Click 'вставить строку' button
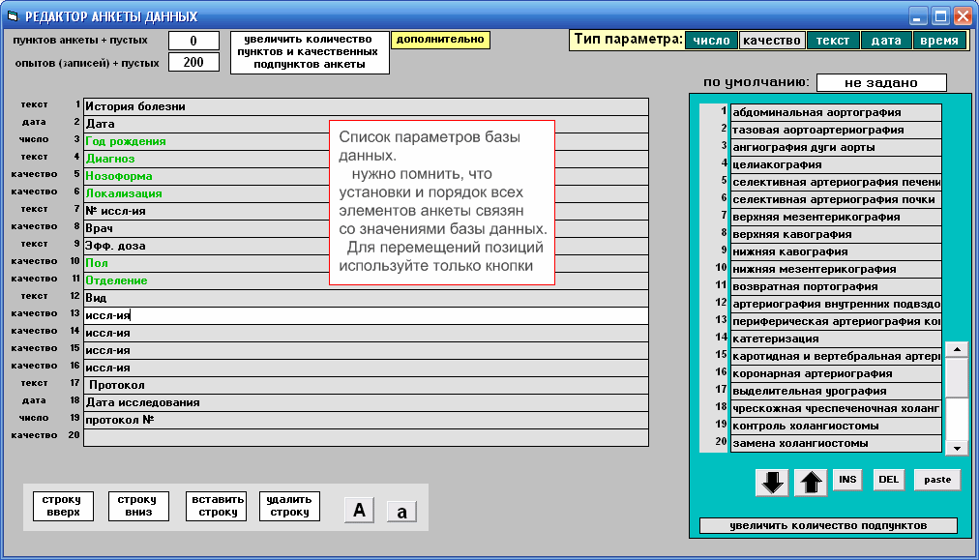Image resolution: width=979 pixels, height=560 pixels. [216, 506]
